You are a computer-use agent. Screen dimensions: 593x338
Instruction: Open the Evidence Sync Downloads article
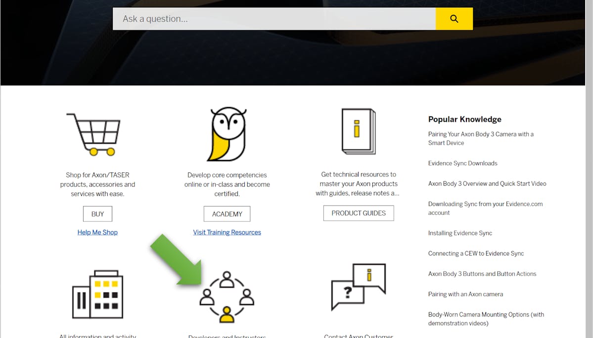coord(462,163)
